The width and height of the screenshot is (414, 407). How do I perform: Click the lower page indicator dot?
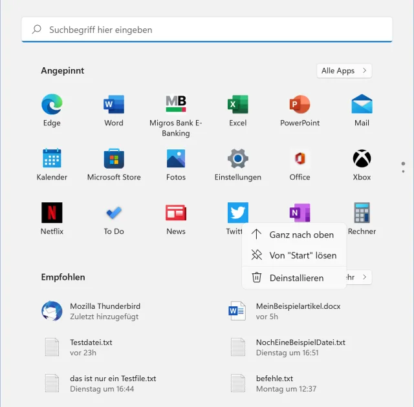pyautogui.click(x=403, y=172)
